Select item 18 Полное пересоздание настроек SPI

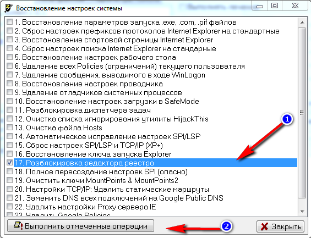[x=101, y=171]
